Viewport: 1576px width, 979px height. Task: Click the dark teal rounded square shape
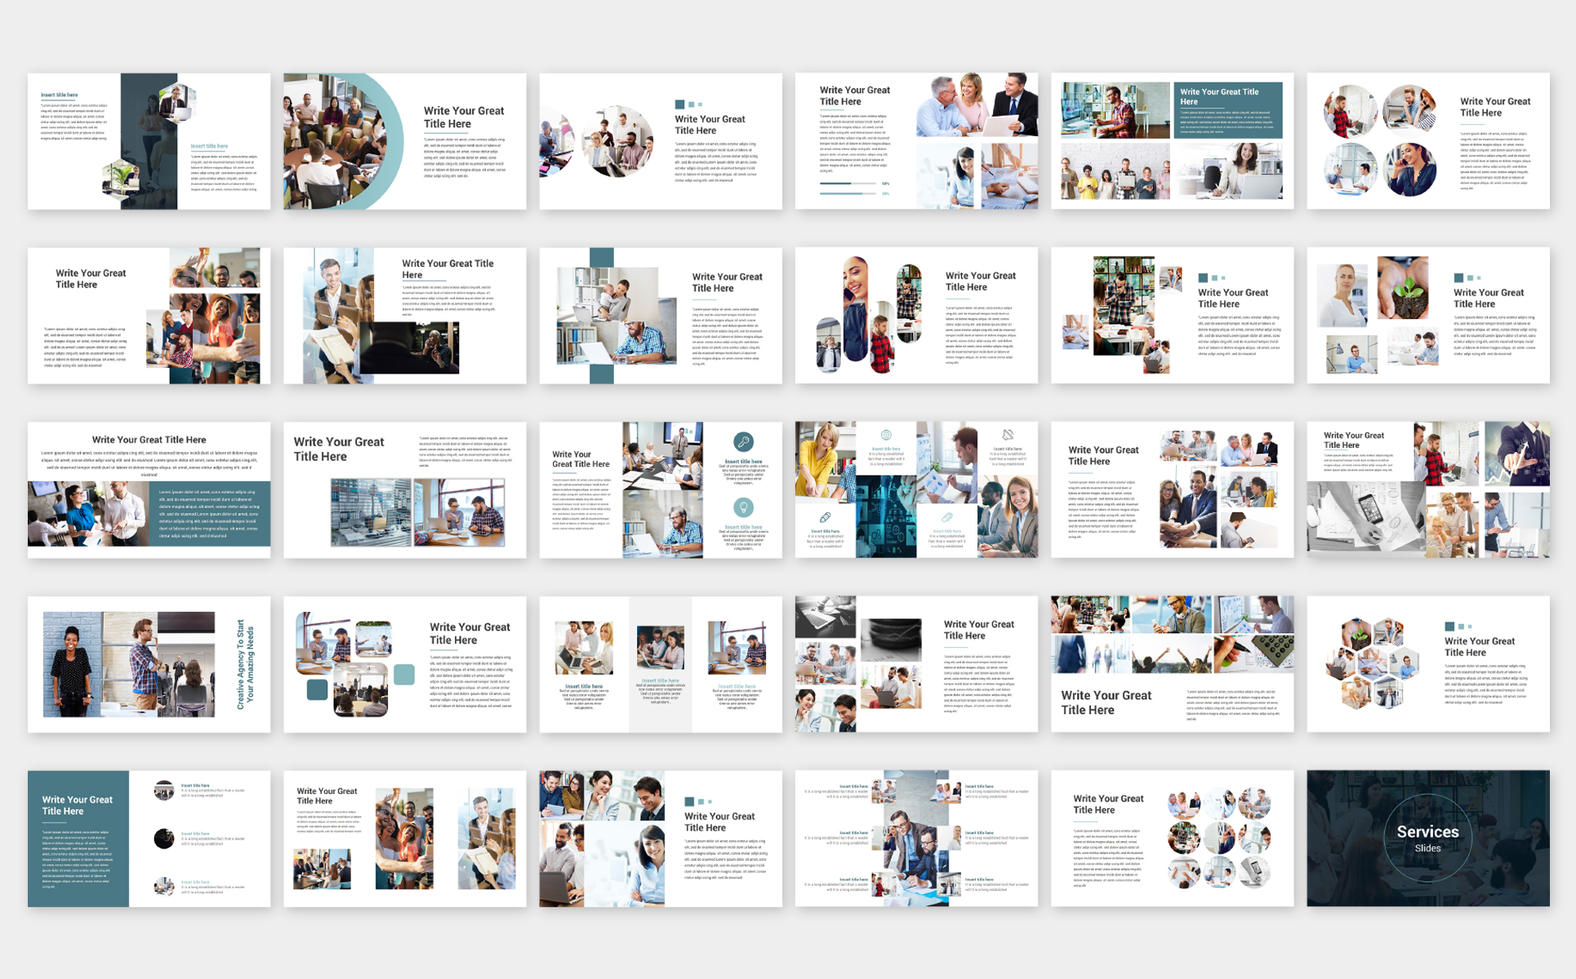point(317,689)
